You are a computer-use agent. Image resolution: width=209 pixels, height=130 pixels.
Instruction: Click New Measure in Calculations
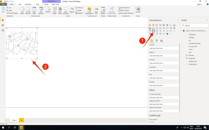tap(124, 8)
